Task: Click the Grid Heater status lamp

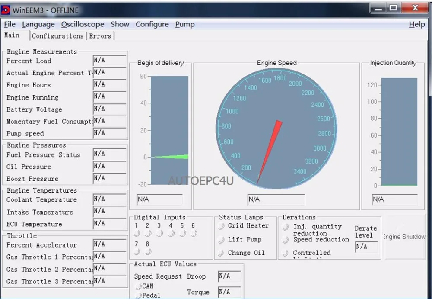Action: coord(221,226)
